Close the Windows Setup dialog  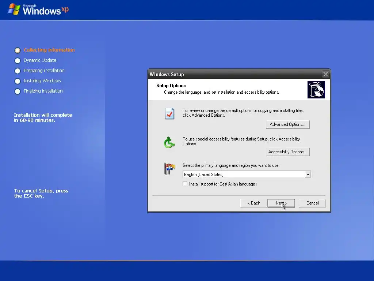pos(325,74)
